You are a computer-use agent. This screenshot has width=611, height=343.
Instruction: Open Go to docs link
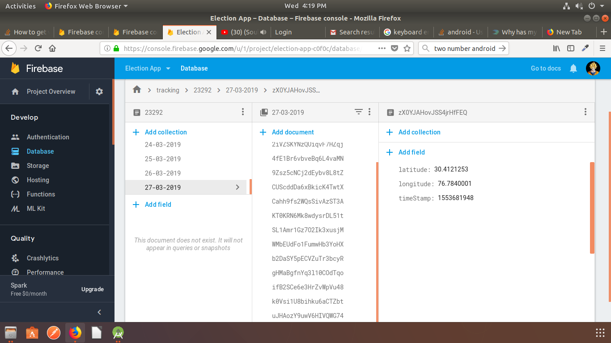(x=546, y=68)
